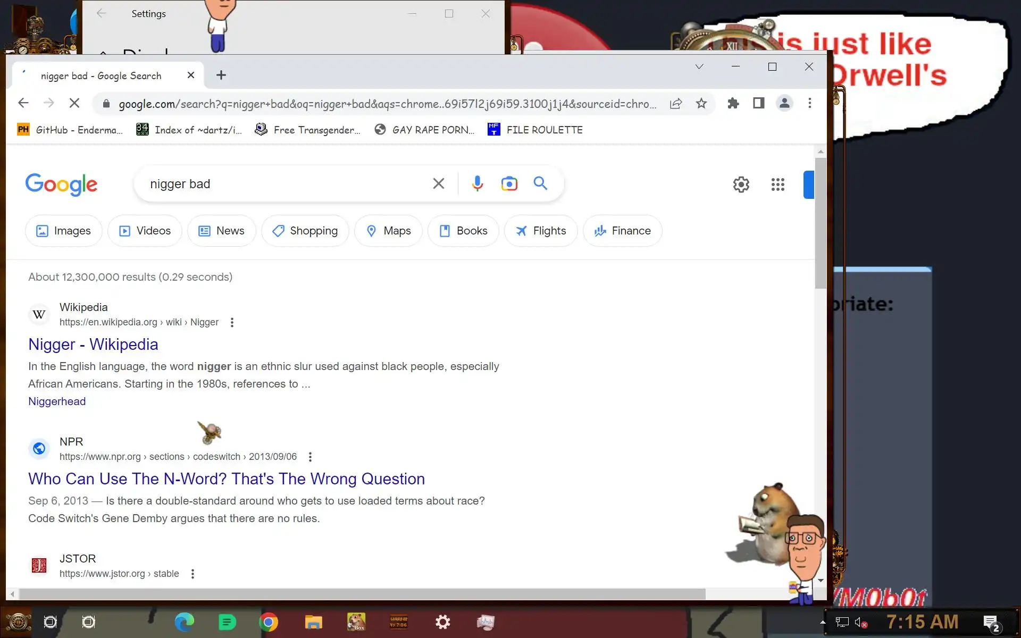Screen dimensions: 1021x638
Task: Open Microsoft Edge from the taskbar
Action: 184,622
